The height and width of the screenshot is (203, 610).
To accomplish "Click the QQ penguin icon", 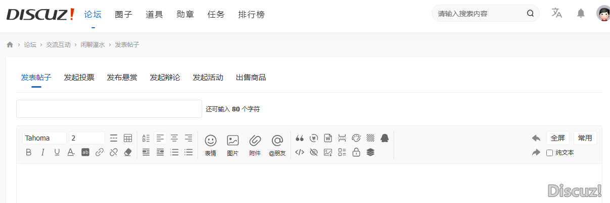I will click(385, 138).
